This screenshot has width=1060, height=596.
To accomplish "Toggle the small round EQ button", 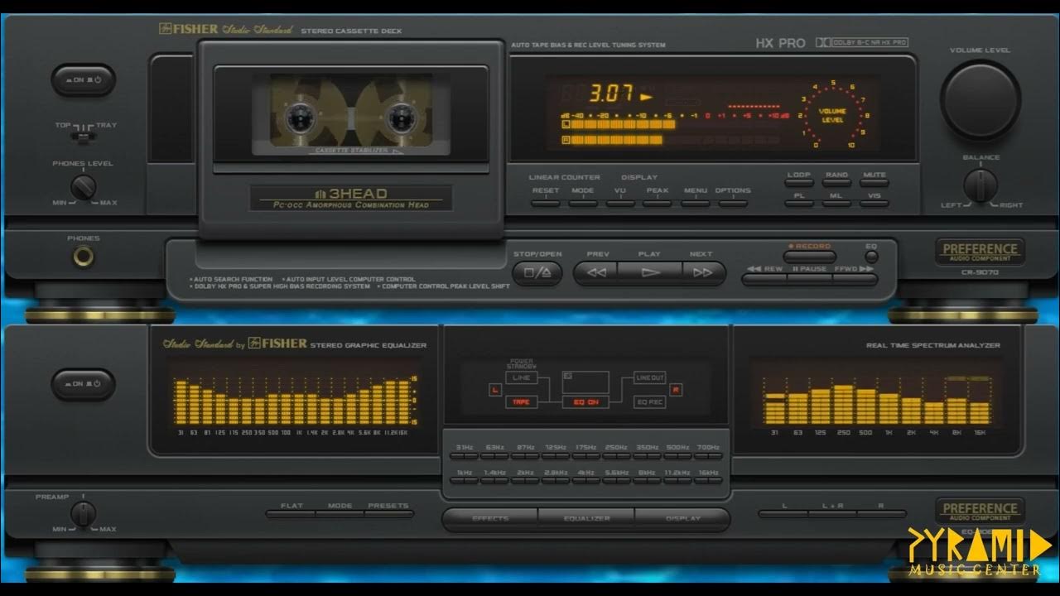I will (871, 257).
